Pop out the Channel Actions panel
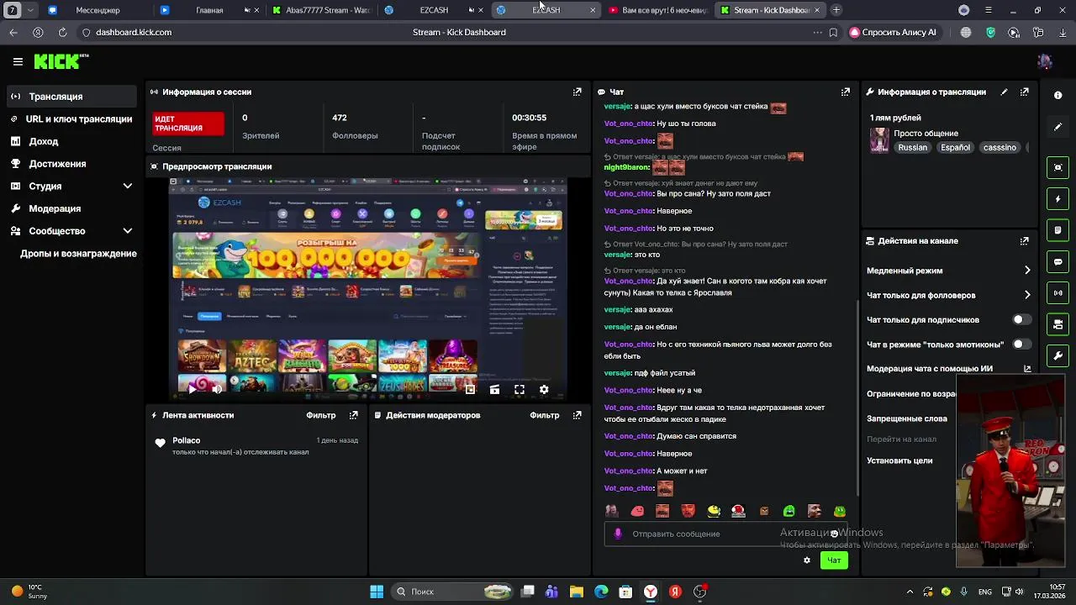The width and height of the screenshot is (1076, 605). coord(1024,240)
